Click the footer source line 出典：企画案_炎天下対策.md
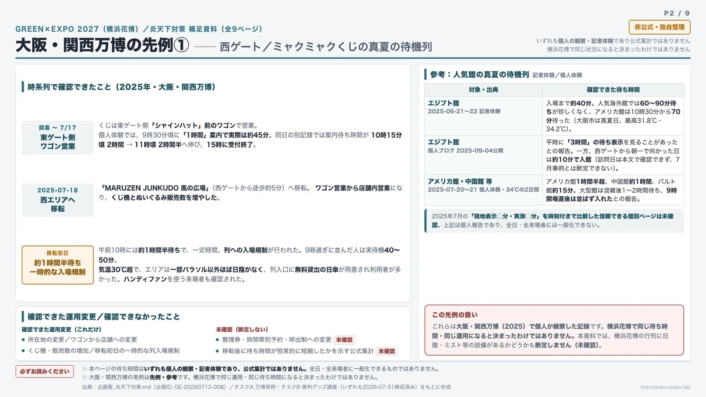Screen dimensions: 706x397 266,387
